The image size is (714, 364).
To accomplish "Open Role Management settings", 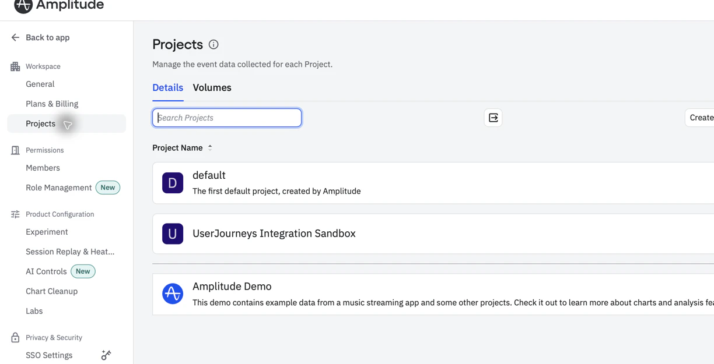I will pos(58,188).
